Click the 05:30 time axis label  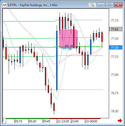tap(32, 121)
